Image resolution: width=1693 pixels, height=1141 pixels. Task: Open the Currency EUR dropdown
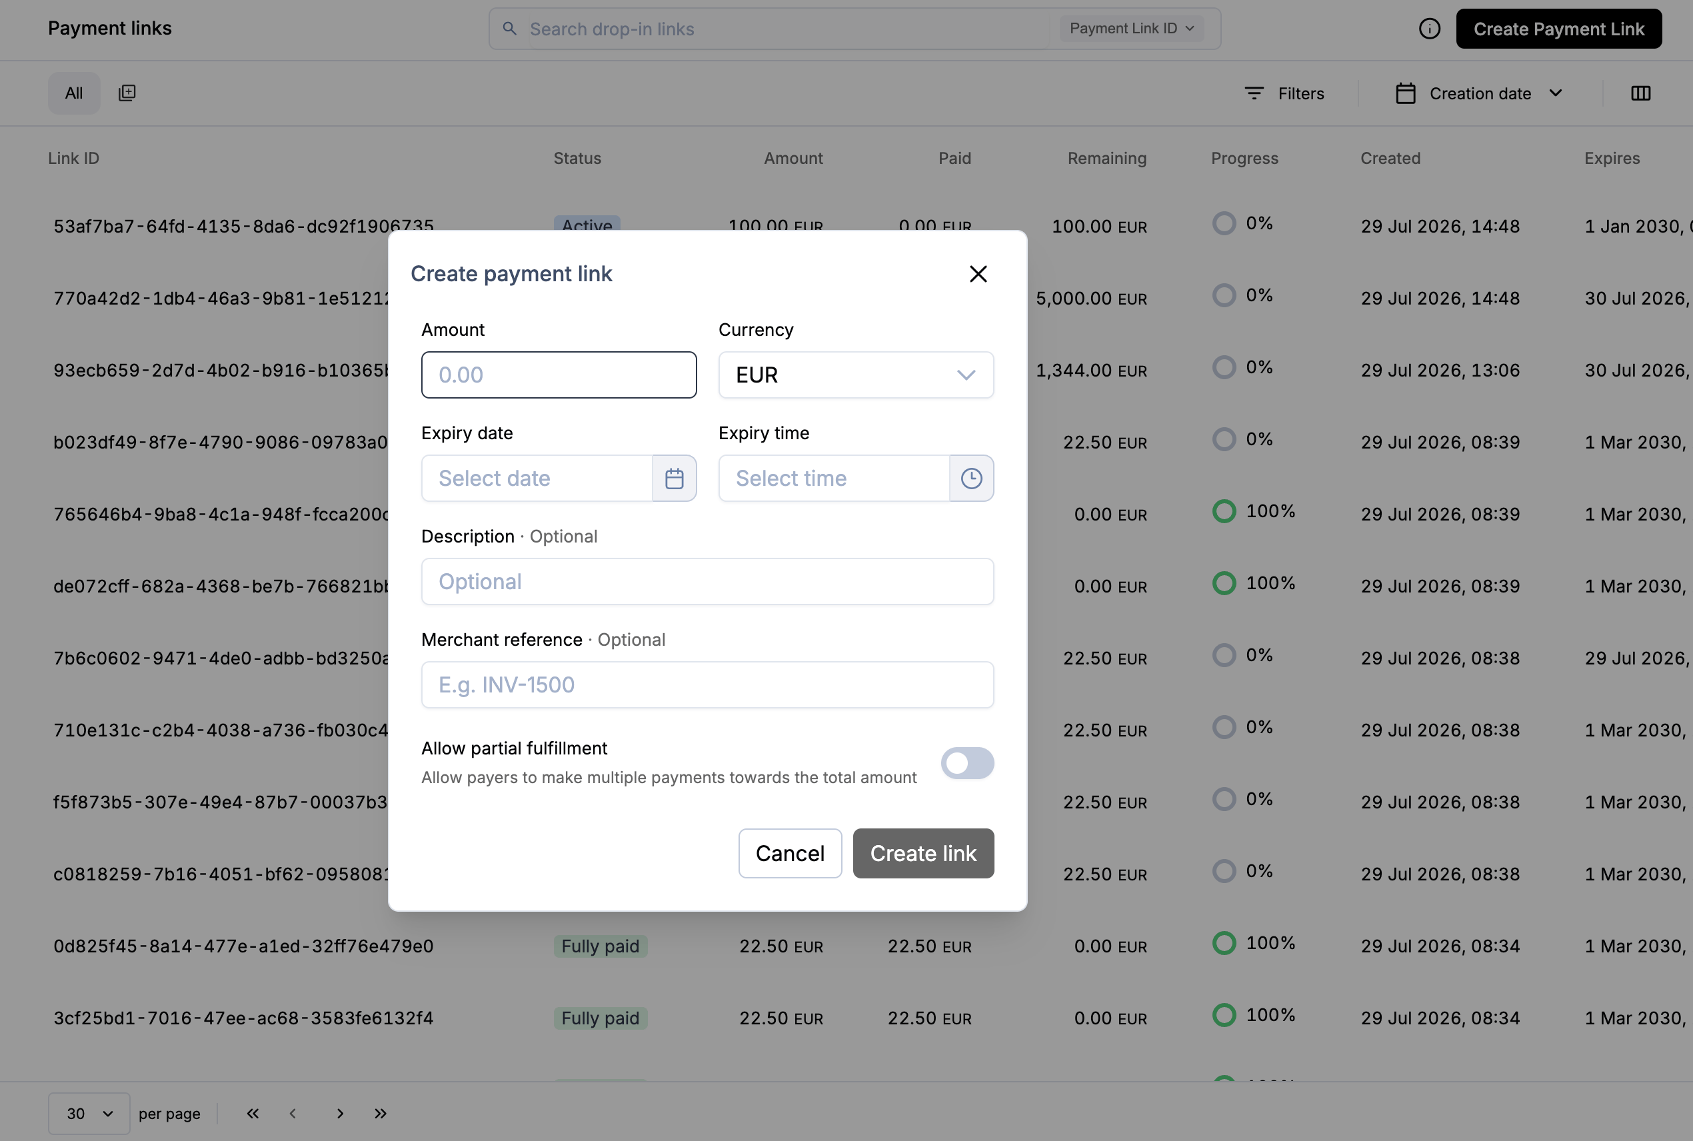pos(856,375)
